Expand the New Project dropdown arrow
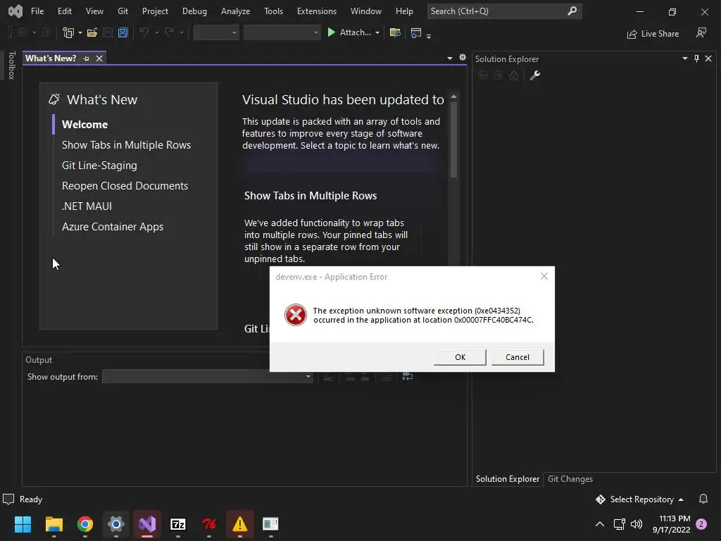 pos(80,33)
